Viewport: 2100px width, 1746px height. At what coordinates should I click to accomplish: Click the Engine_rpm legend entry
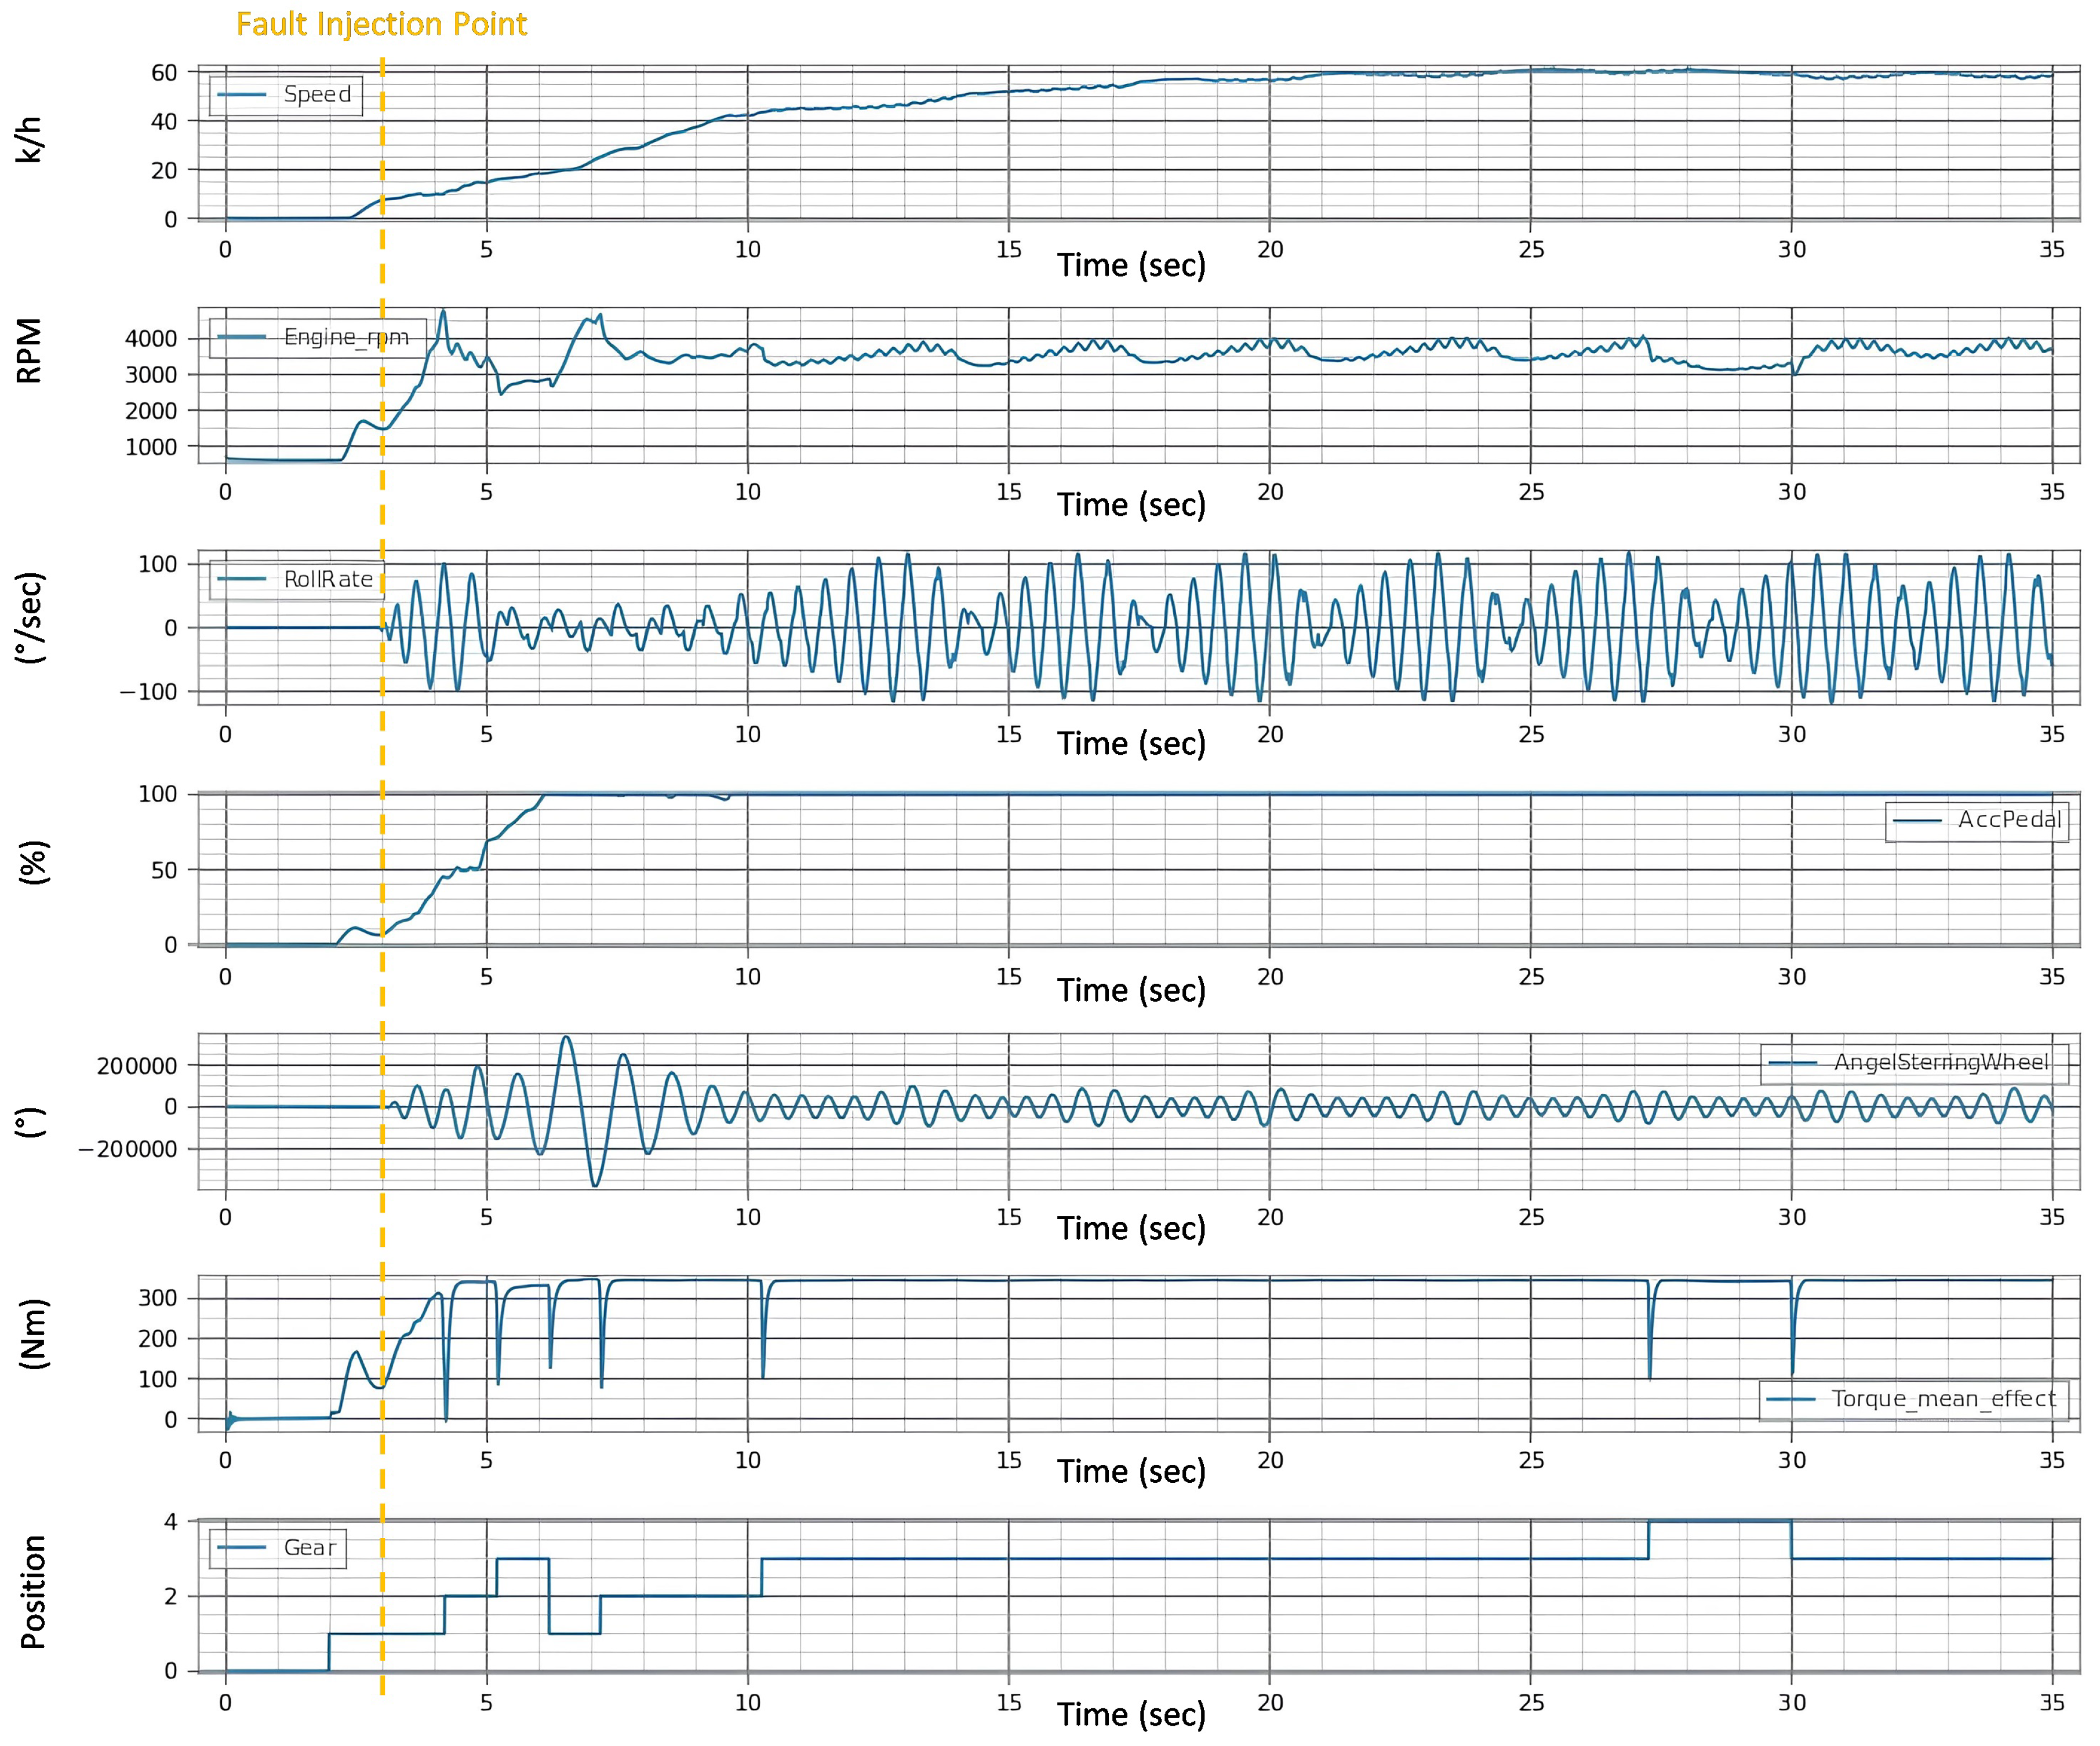pos(346,337)
